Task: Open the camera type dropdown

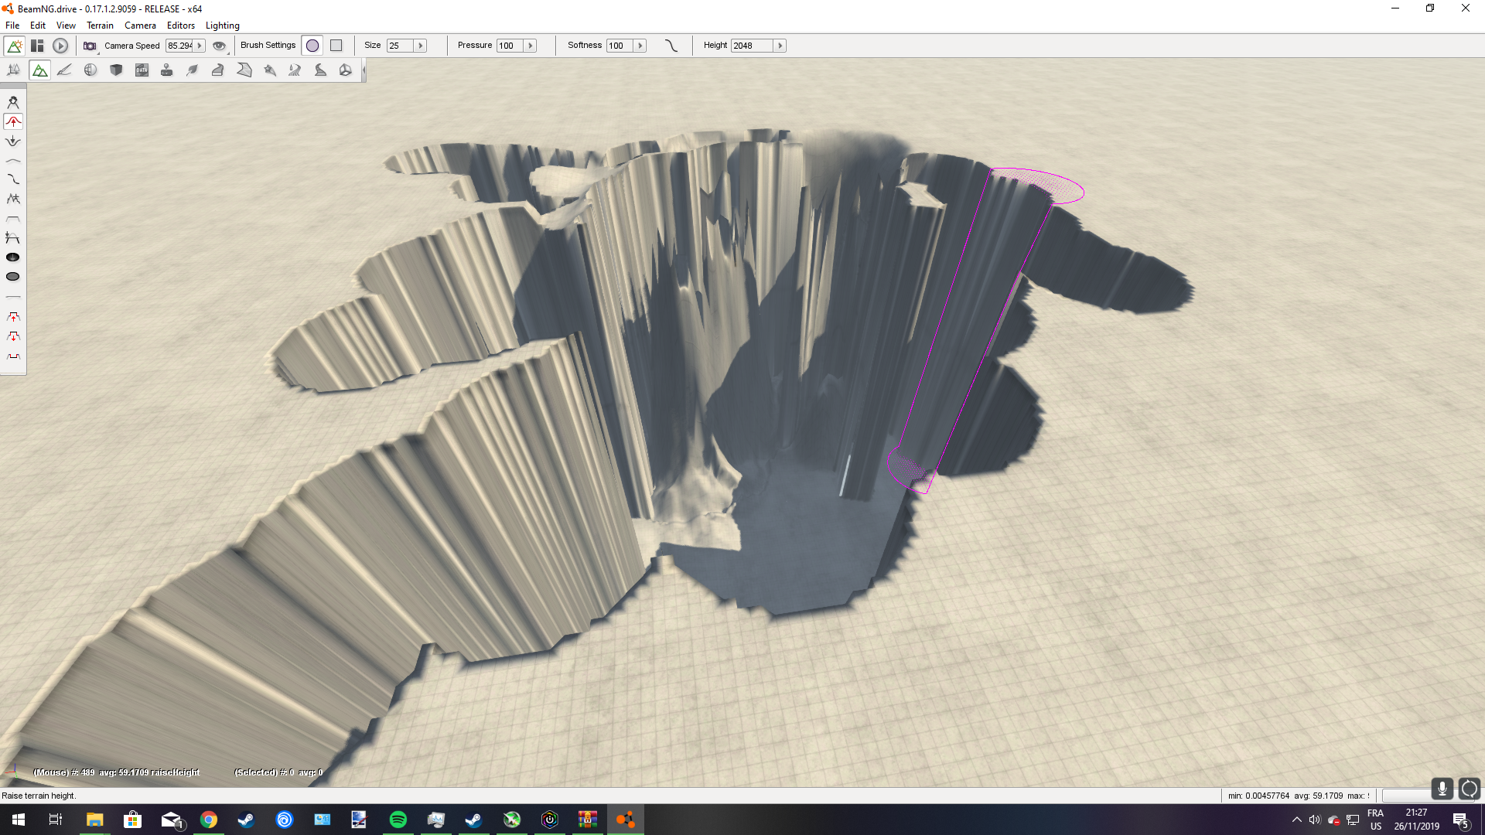Action: [x=90, y=46]
